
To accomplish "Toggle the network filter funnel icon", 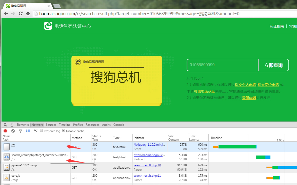I will point(21,131).
